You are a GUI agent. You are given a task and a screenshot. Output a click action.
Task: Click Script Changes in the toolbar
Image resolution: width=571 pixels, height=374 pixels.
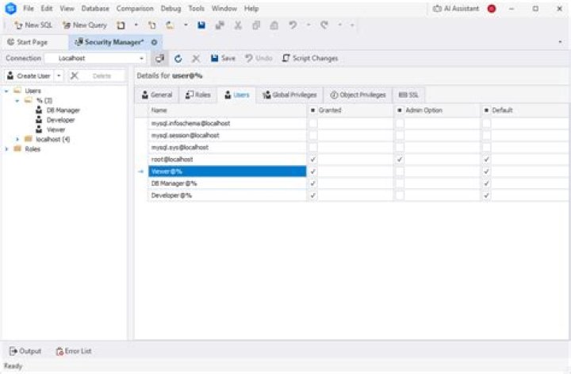[309, 58]
